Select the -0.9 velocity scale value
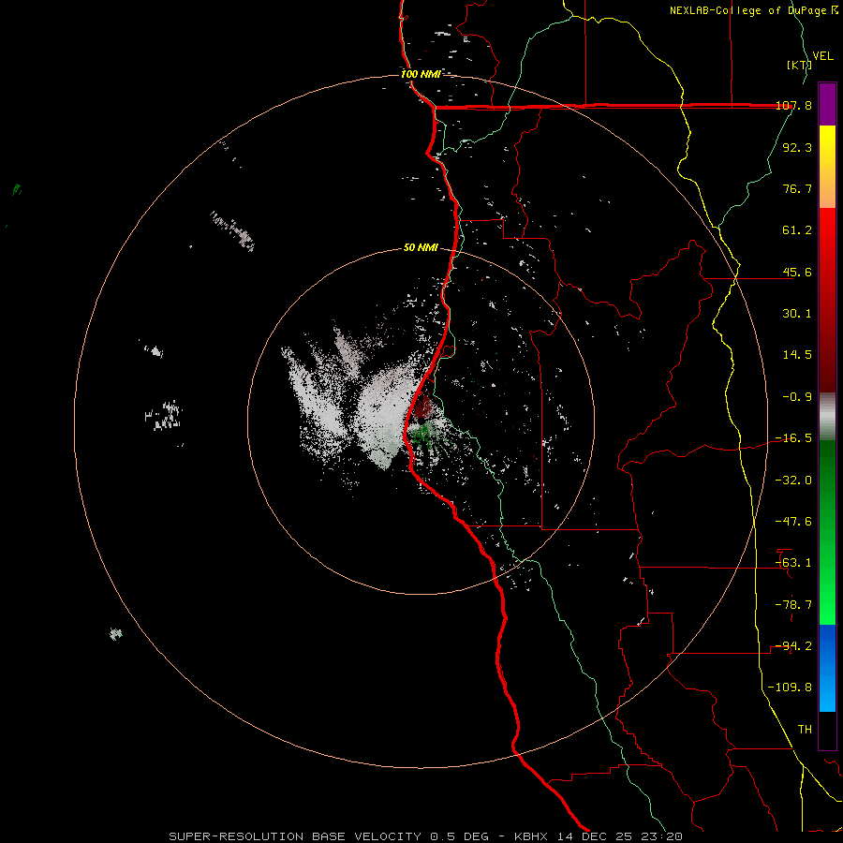Viewport: 843px width, 843px height. coord(797,397)
